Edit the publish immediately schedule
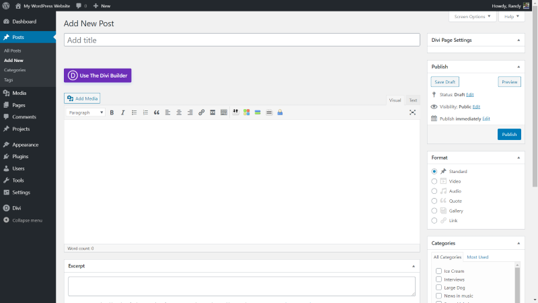 click(486, 119)
